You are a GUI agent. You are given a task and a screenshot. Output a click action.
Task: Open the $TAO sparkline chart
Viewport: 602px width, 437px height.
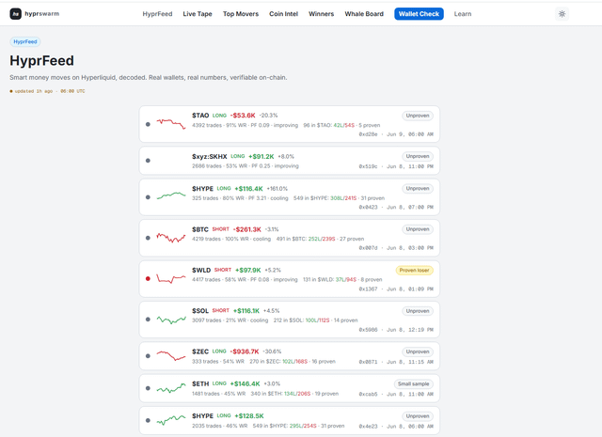point(171,123)
